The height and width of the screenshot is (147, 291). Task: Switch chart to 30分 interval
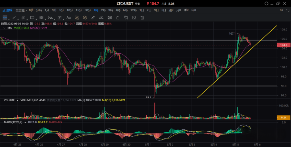tap(88, 10)
